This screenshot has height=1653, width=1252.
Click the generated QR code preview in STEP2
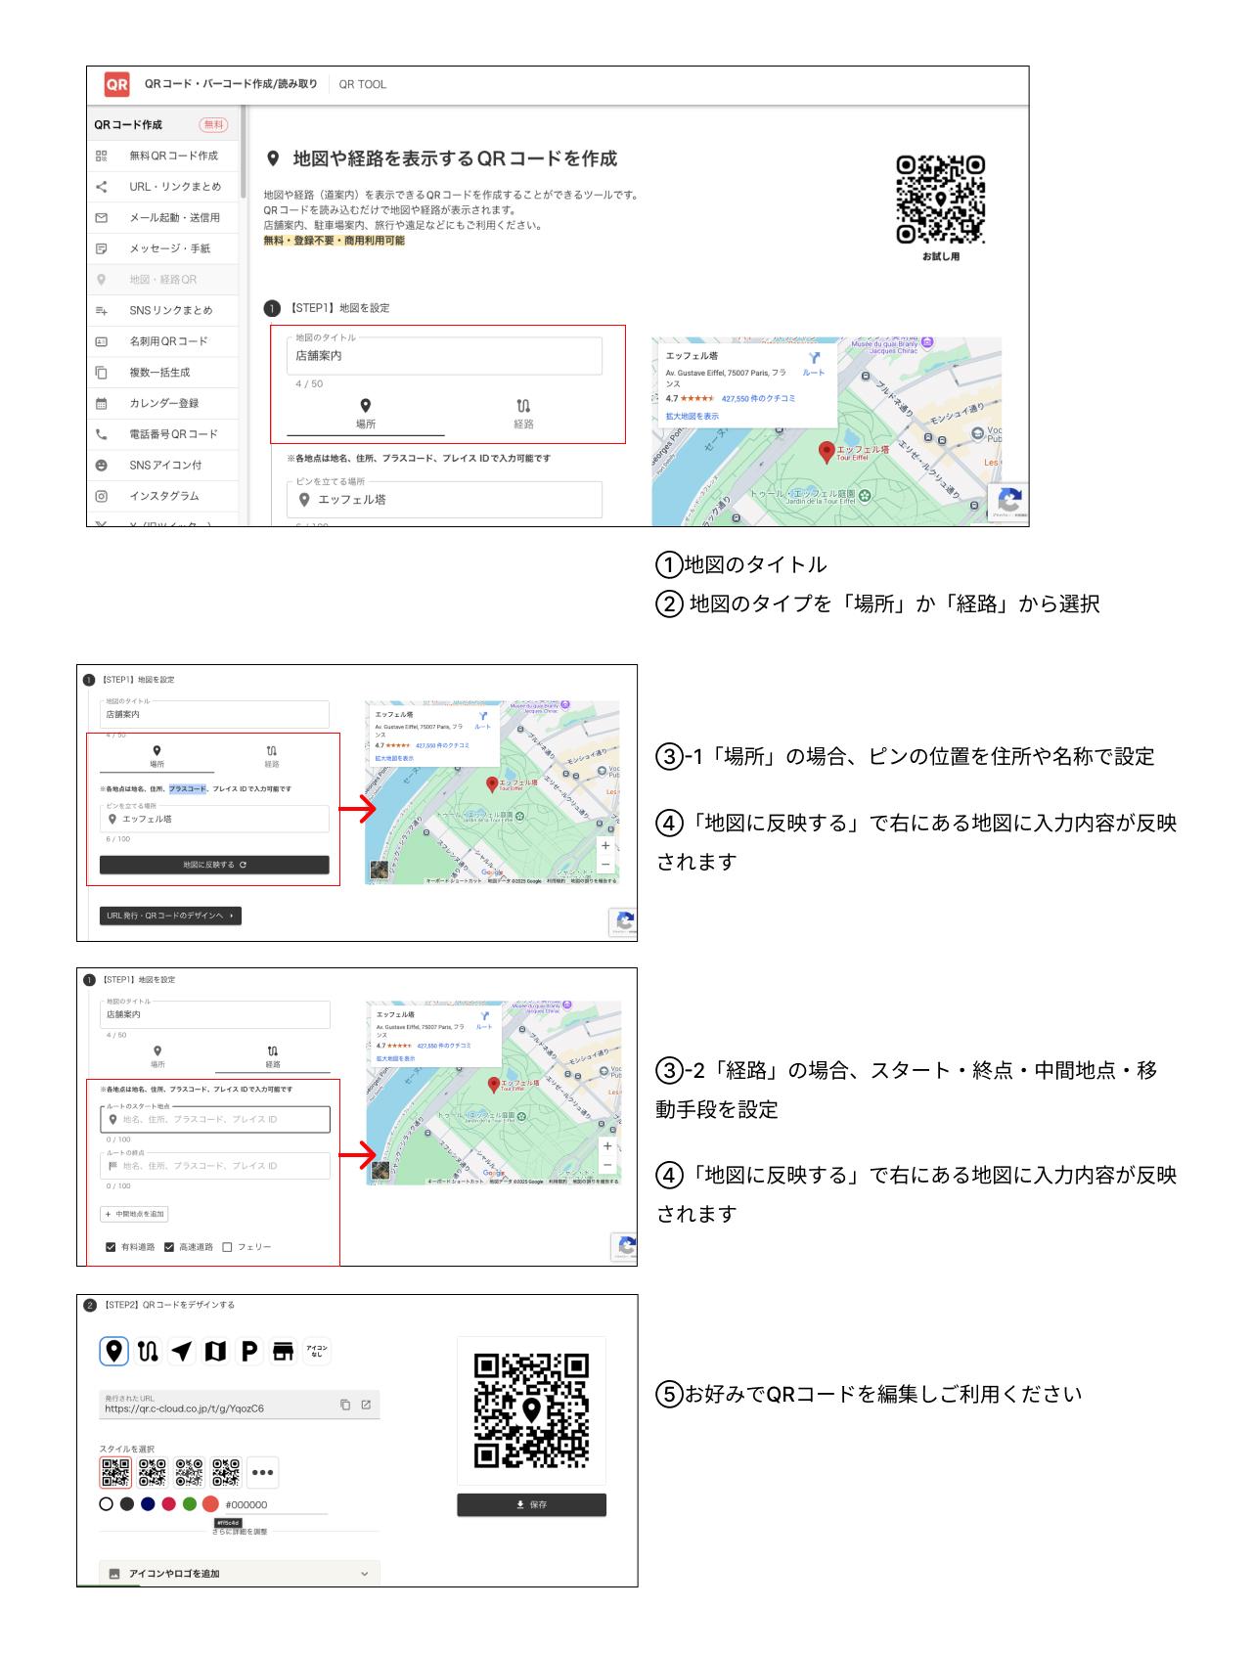coord(531,1410)
